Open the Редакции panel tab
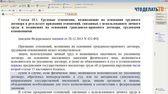168x94 pixels. (161, 19)
